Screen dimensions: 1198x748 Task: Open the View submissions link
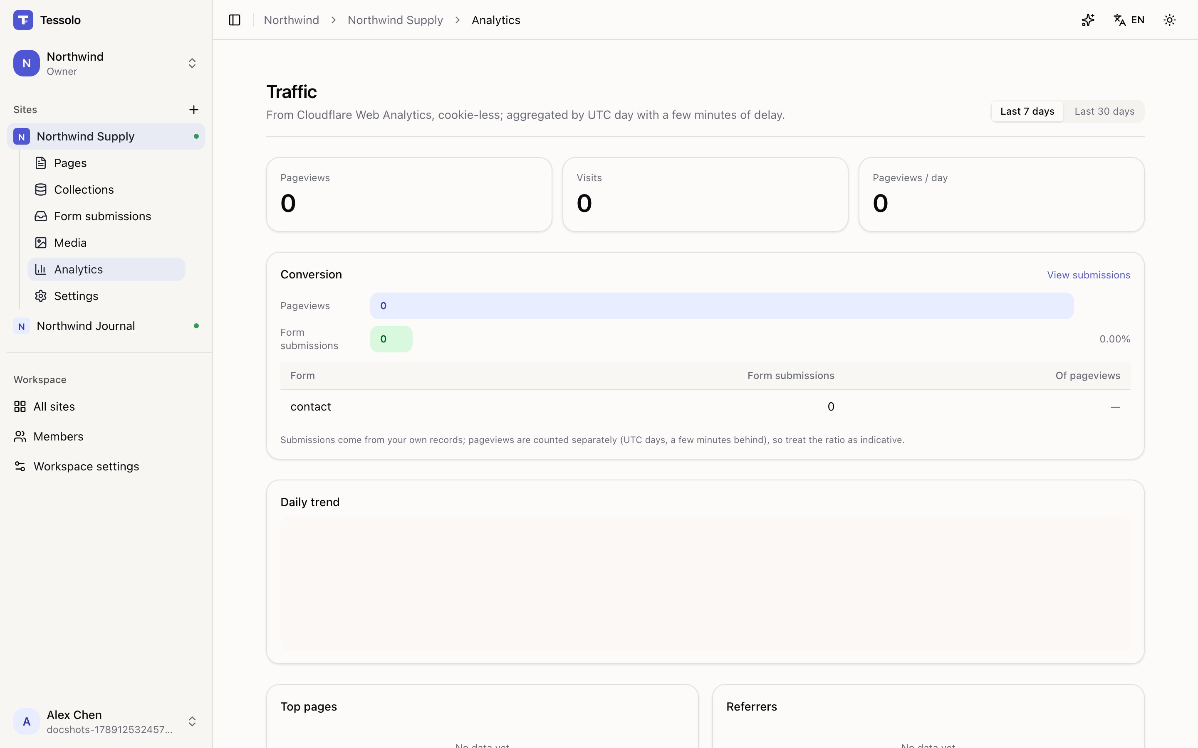1089,275
